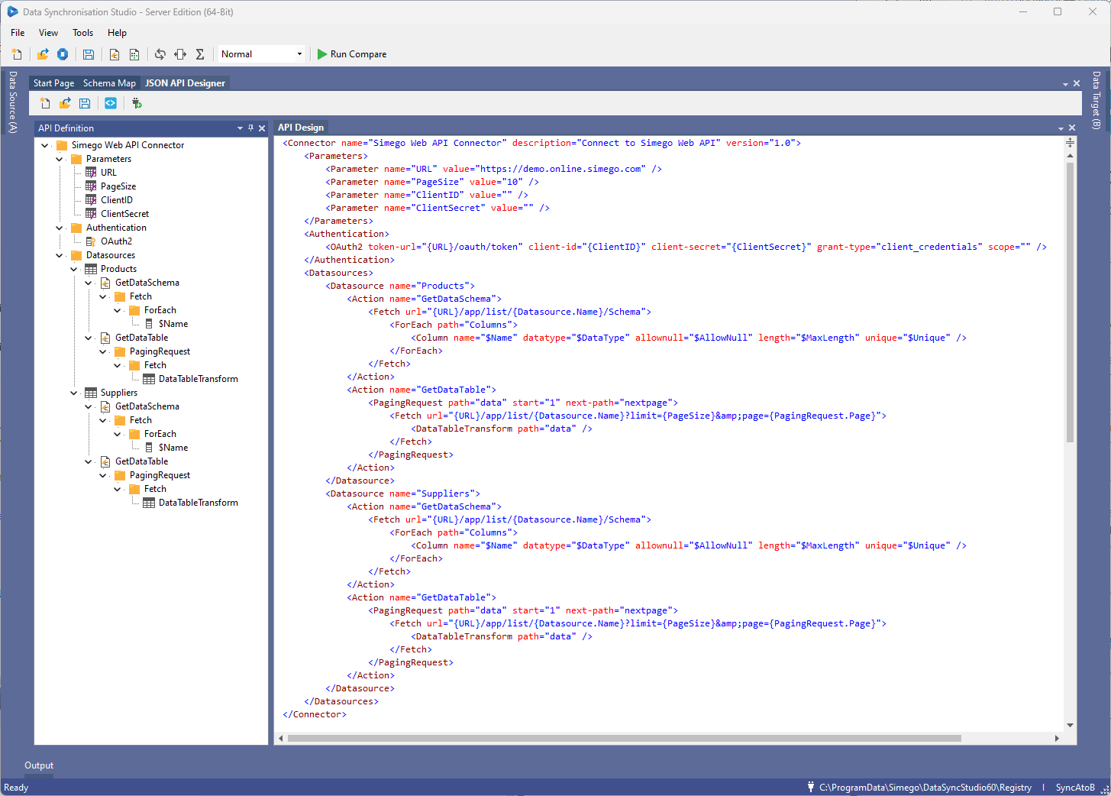
Task: Click the swap sides arrows icon
Action: [x=180, y=54]
